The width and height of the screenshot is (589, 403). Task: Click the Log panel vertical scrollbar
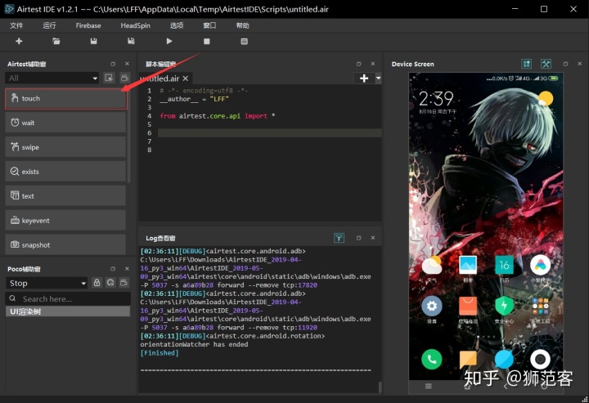[x=380, y=387]
